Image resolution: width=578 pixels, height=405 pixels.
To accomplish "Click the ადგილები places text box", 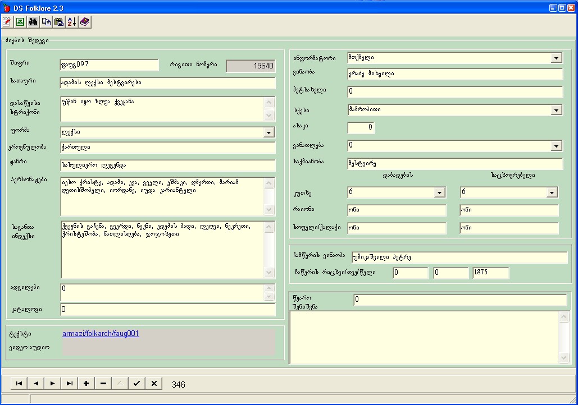I will [x=162, y=293].
